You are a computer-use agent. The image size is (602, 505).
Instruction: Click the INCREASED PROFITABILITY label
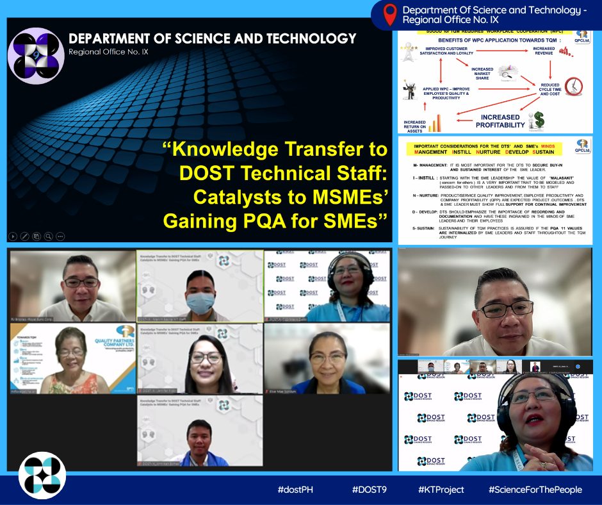(500, 121)
